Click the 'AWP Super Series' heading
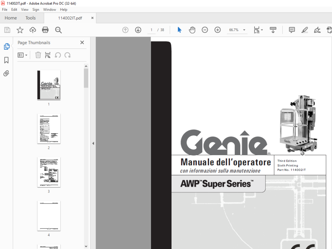This screenshot has width=332, height=249. tap(217, 184)
